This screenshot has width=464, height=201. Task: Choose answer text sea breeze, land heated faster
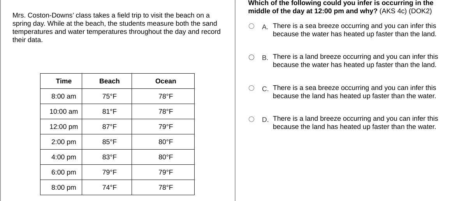[355, 92]
